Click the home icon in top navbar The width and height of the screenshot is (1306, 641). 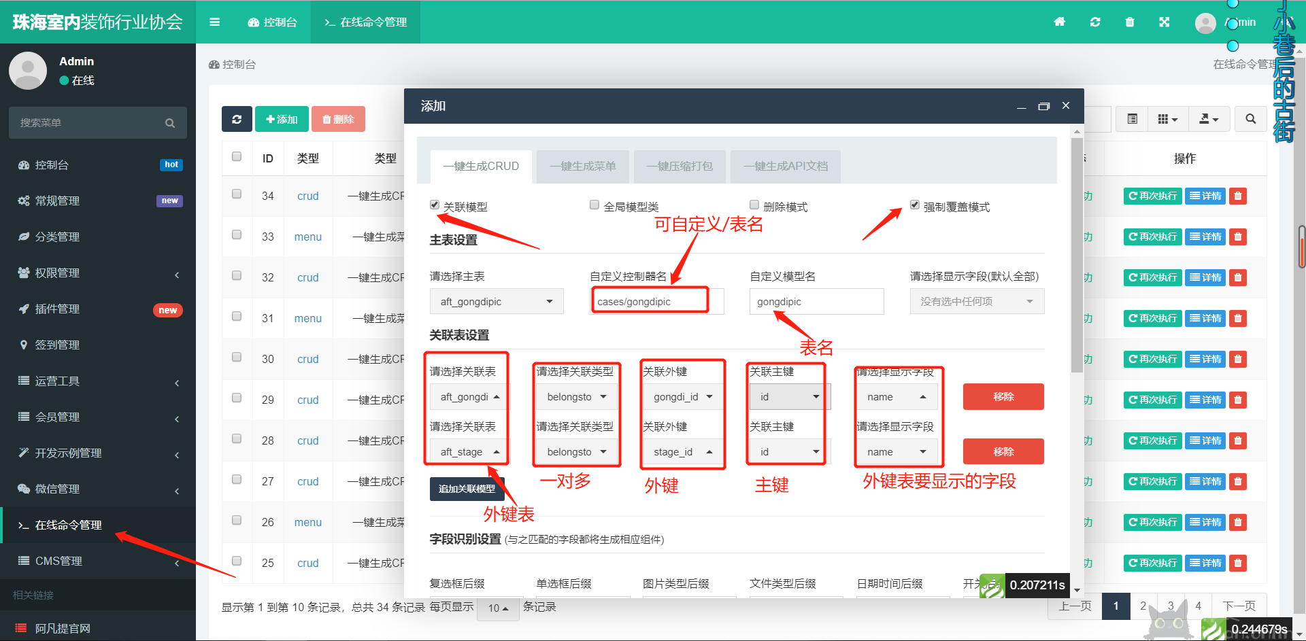[1059, 22]
